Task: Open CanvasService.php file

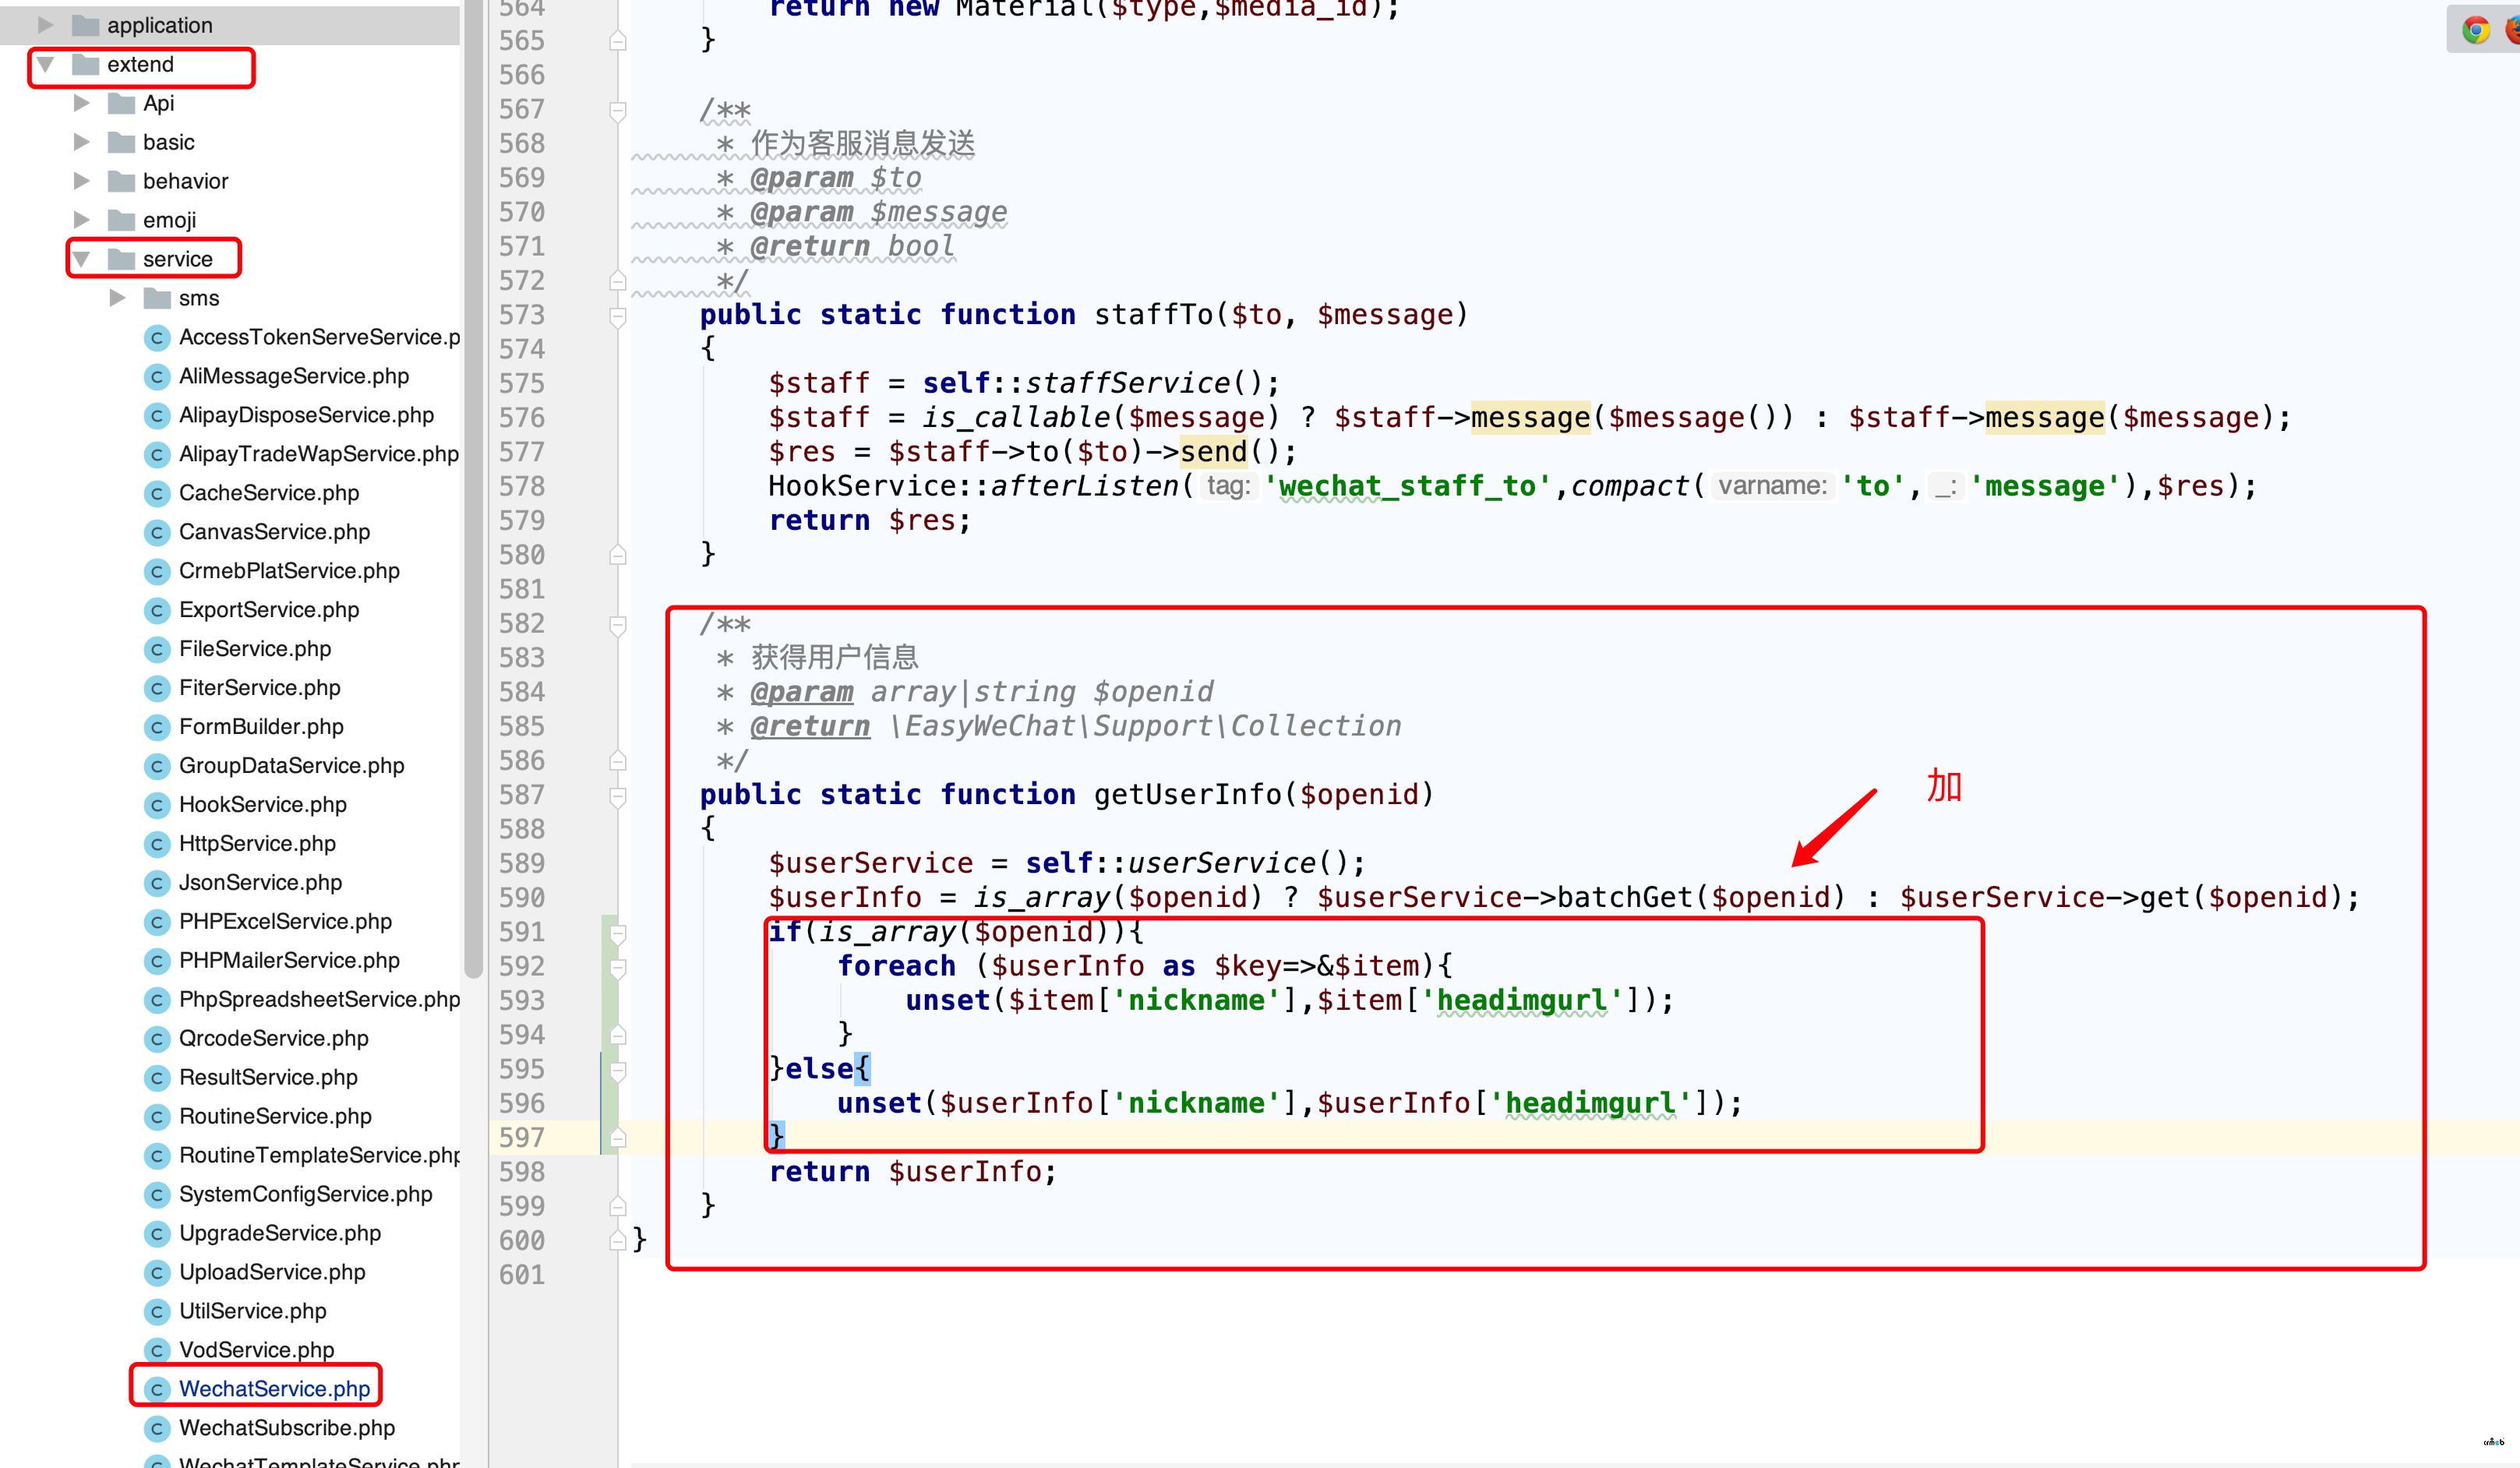Action: click(x=274, y=531)
